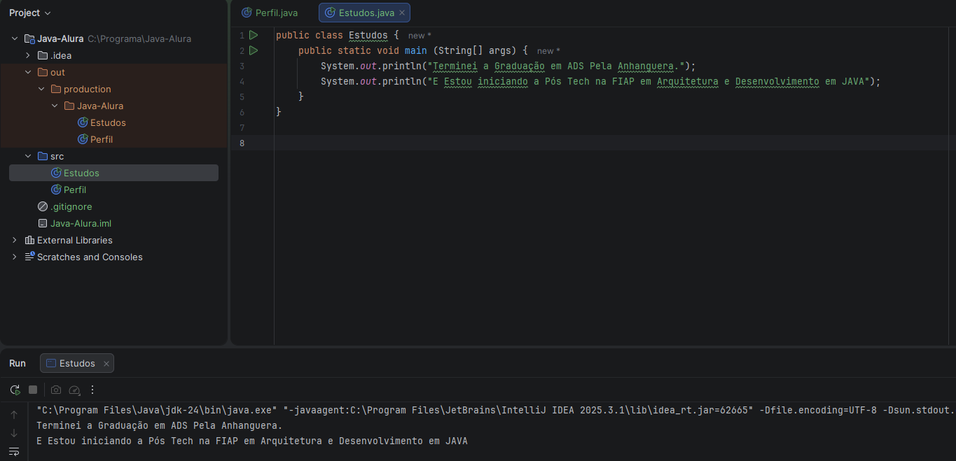Image resolution: width=956 pixels, height=461 pixels.
Task: Close the Estudos.java editor tab
Action: tap(402, 13)
